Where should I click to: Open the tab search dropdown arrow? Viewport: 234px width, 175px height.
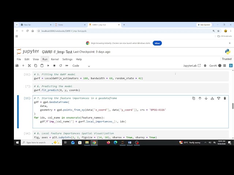(17, 25)
